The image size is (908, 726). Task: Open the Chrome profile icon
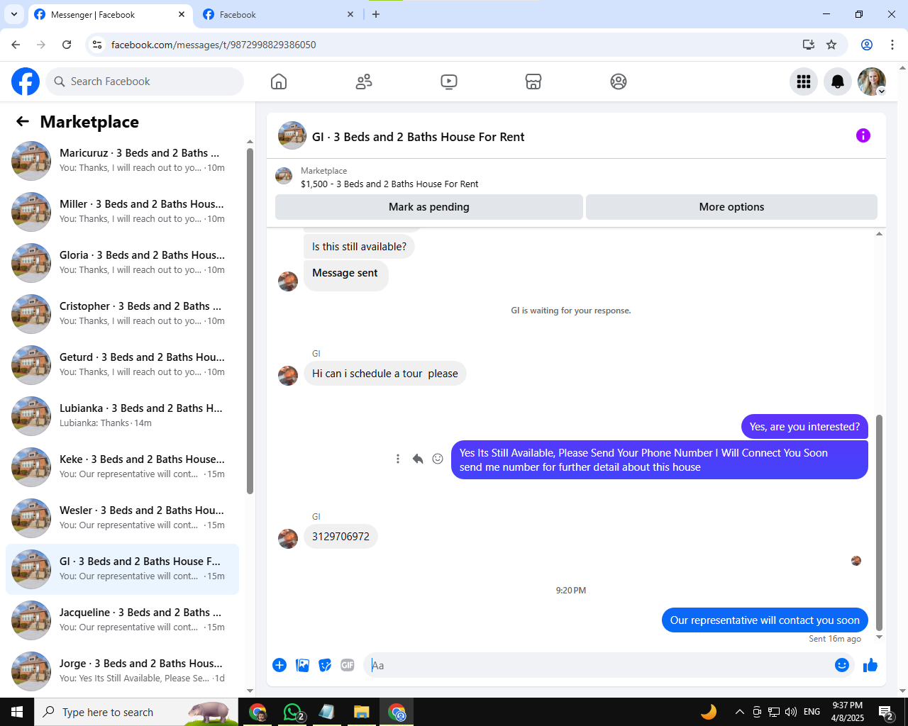tap(867, 45)
